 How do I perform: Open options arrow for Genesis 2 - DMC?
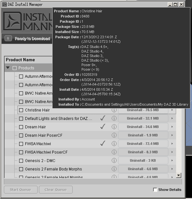pos(172,160)
